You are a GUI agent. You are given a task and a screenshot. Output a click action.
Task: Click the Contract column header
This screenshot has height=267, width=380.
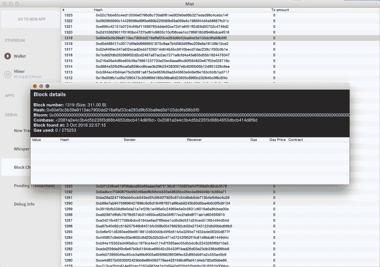[x=296, y=140]
